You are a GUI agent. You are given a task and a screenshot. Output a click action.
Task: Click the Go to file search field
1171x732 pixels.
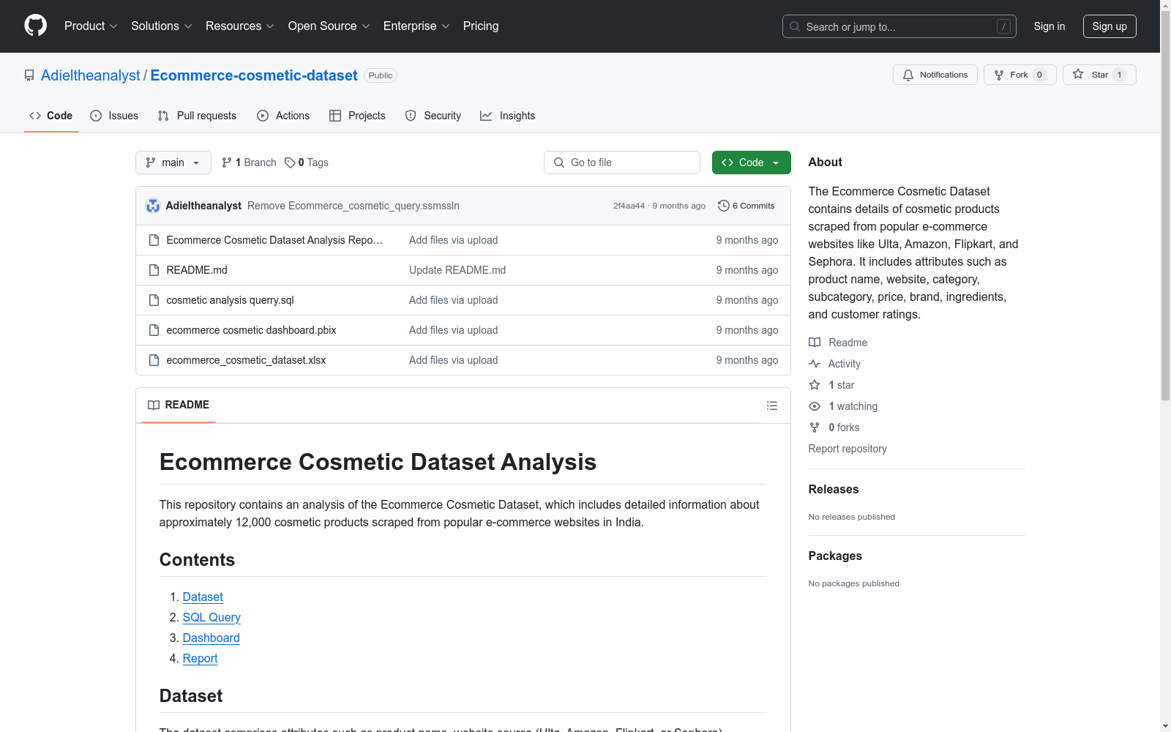pyautogui.click(x=622, y=163)
